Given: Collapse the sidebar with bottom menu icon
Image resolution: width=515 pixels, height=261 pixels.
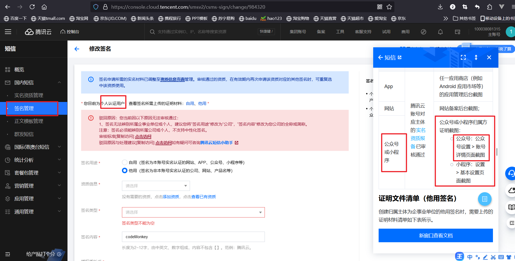Looking at the screenshot, I should (x=8, y=254).
